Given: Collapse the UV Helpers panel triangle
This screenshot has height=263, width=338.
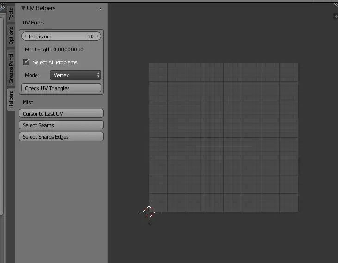Looking at the screenshot, I should pos(23,8).
